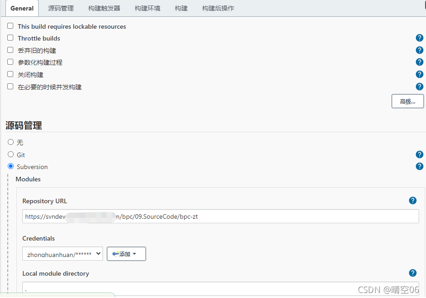Click the Local module directory label
The height and width of the screenshot is (298, 426).
[x=56, y=273]
